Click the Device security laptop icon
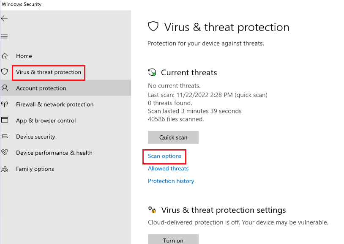This screenshot has width=344, height=244. tap(5, 137)
